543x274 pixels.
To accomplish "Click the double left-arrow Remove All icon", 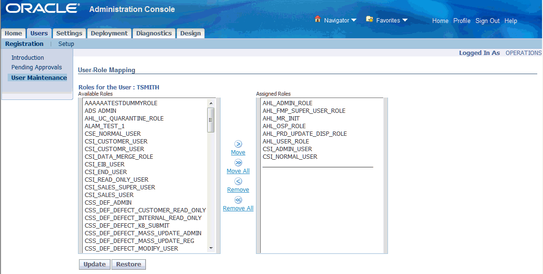I will coord(238,200).
